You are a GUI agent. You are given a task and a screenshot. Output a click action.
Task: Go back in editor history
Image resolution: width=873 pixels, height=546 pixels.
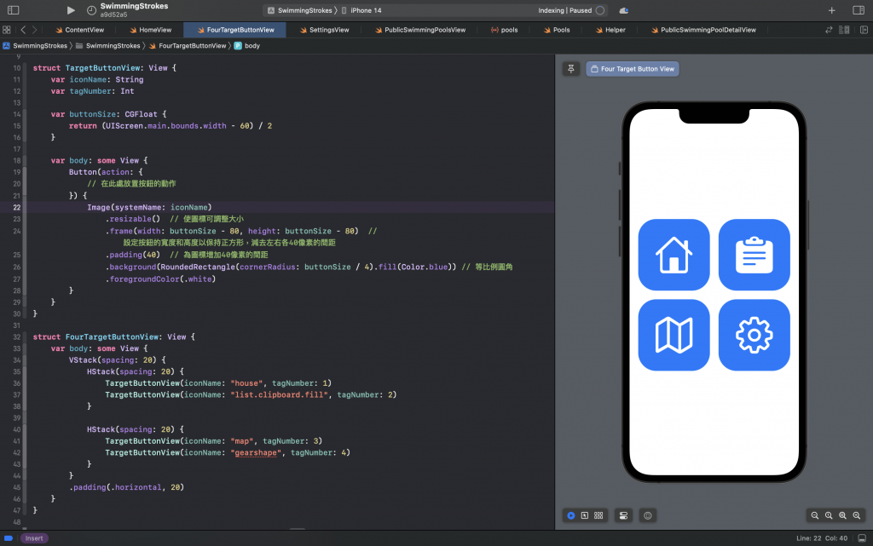[x=23, y=30]
